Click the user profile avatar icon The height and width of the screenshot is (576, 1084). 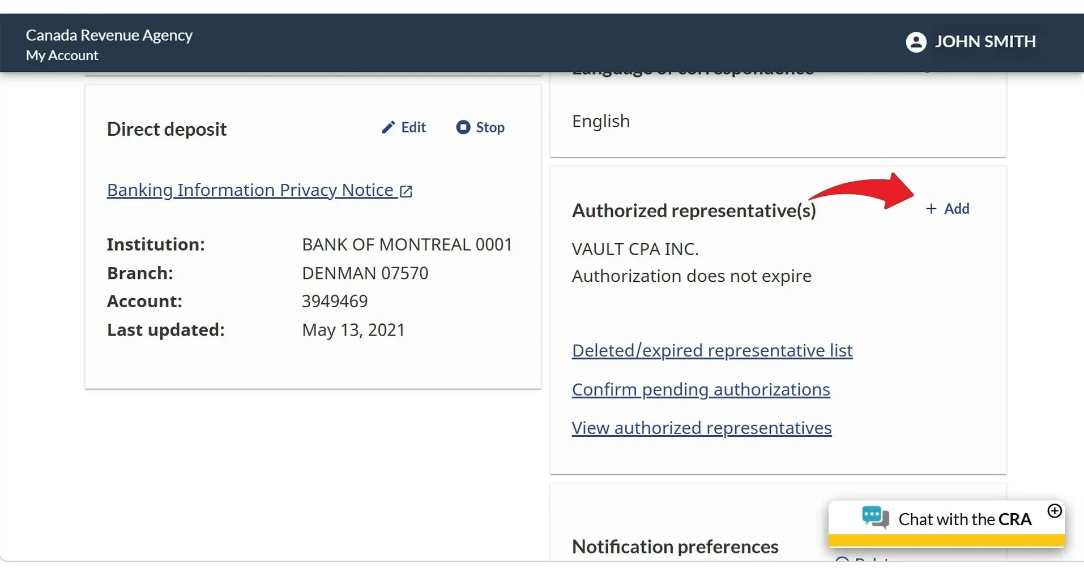(916, 42)
